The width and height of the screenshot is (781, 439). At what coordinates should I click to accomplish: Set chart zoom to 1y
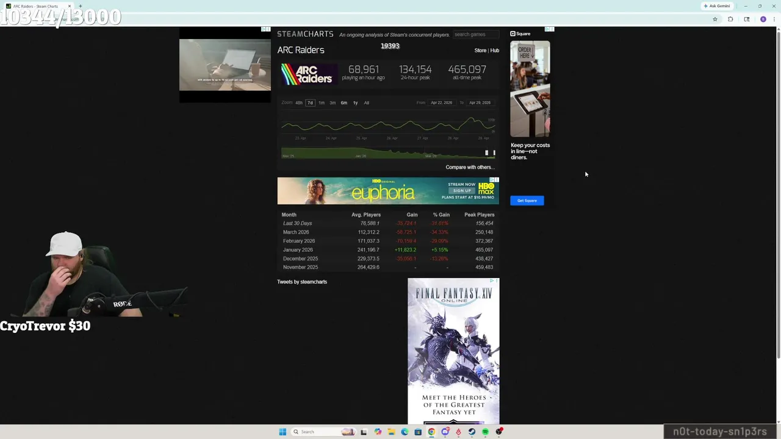[355, 102]
